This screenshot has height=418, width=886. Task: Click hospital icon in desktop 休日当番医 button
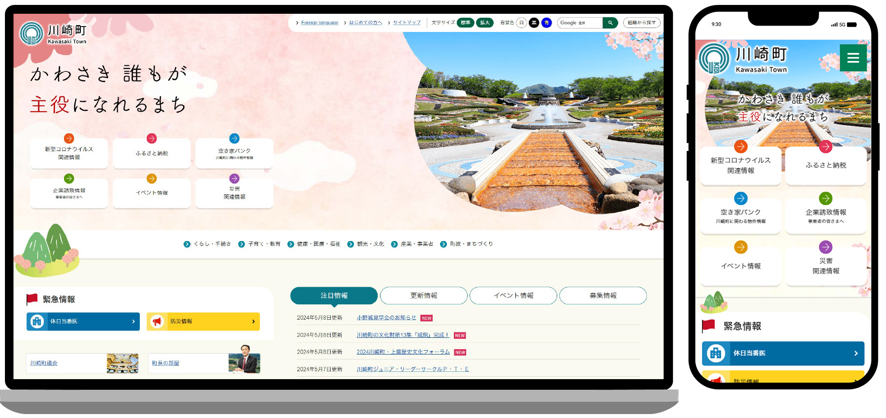tap(37, 322)
